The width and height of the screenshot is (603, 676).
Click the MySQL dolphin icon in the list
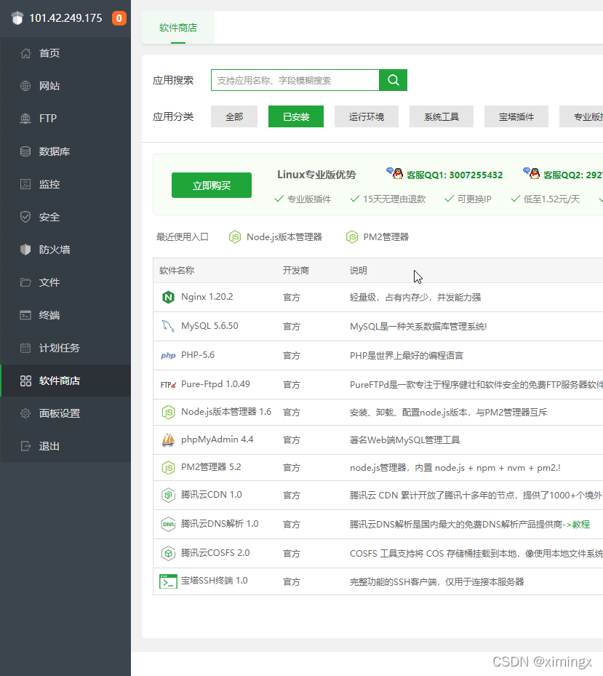(168, 326)
